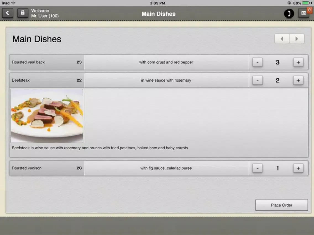Screen dimensions: 314x235
Task: Expand the Roasted veal back row
Action: click(x=46, y=62)
